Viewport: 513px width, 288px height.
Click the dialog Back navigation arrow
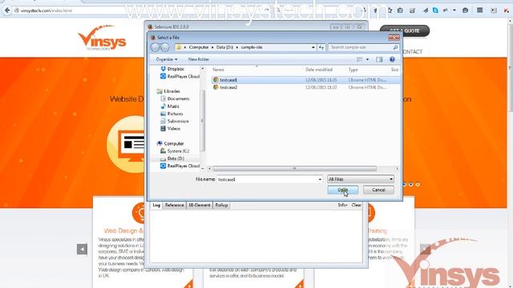[x=155, y=47]
